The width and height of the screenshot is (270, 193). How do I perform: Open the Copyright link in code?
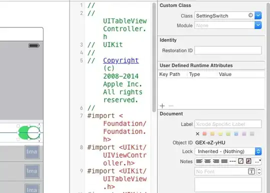pos(121,60)
